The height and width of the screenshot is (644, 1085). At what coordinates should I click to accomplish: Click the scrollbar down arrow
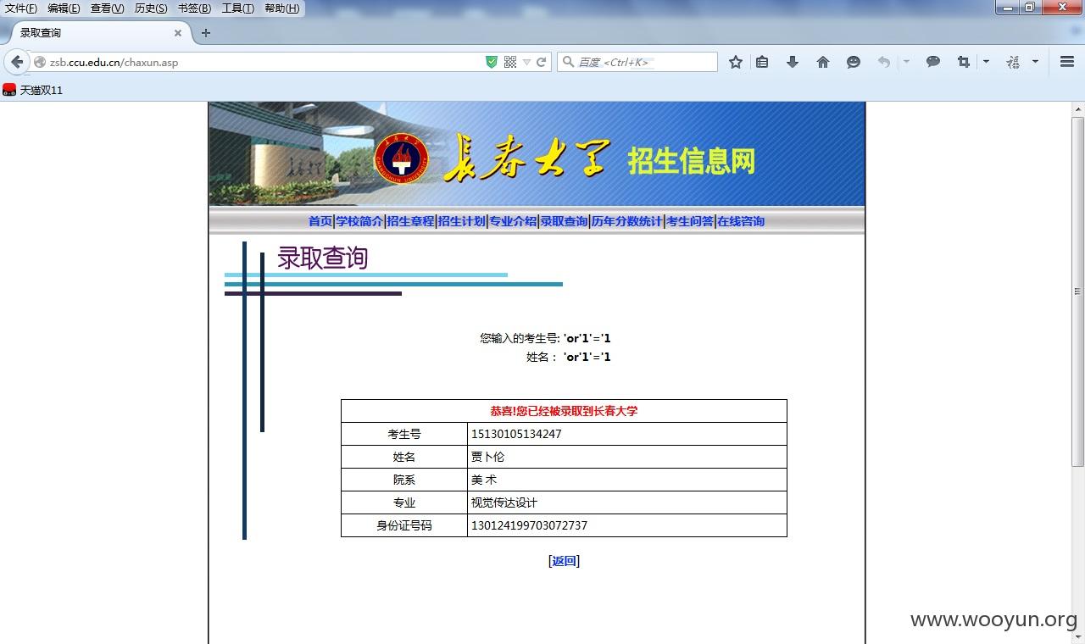(x=1078, y=636)
